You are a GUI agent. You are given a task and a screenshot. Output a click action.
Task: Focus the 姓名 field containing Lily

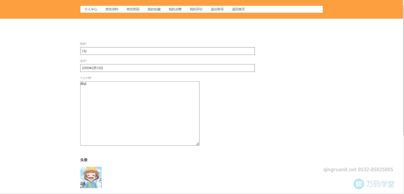click(167, 51)
